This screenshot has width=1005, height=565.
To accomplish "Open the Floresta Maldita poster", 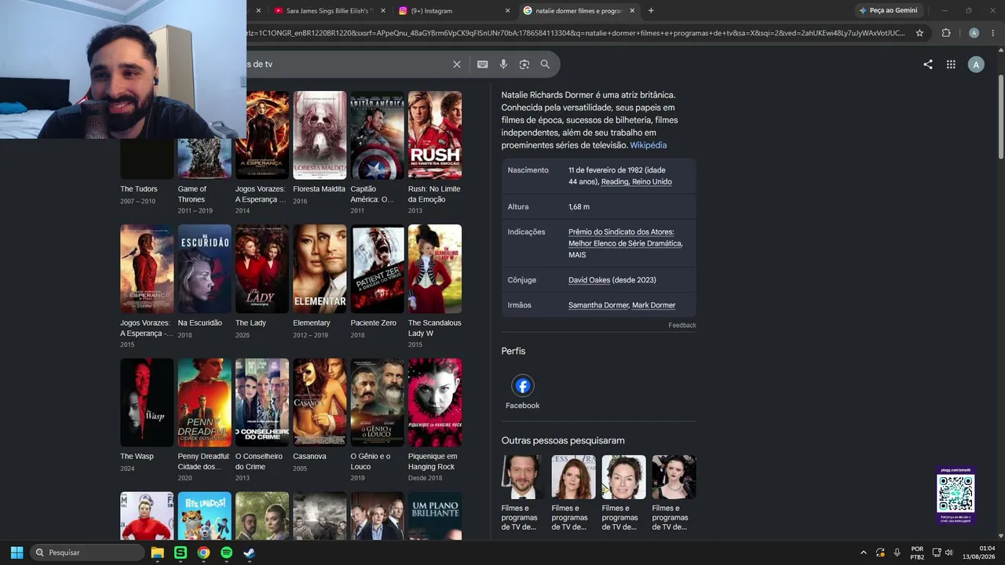I will click(320, 135).
